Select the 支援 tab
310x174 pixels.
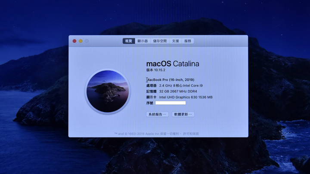pyautogui.click(x=175, y=41)
